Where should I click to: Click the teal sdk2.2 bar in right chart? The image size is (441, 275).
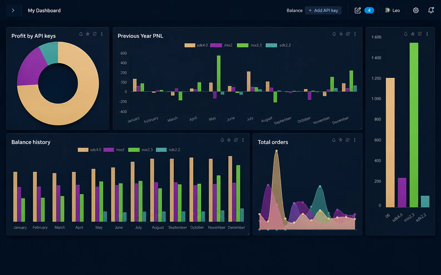tap(425, 202)
